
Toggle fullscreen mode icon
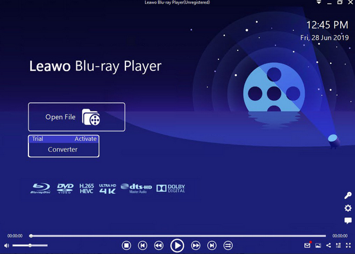348,245
